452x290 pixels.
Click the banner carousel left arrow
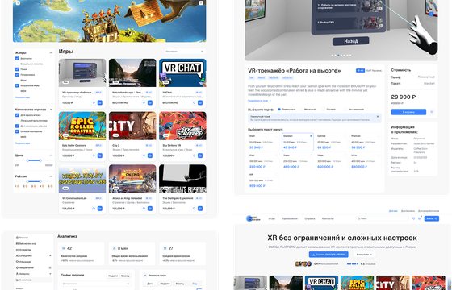[x=18, y=3]
